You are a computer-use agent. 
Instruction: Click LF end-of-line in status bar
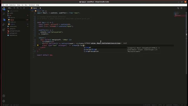pyautogui.click(x=164, y=105)
